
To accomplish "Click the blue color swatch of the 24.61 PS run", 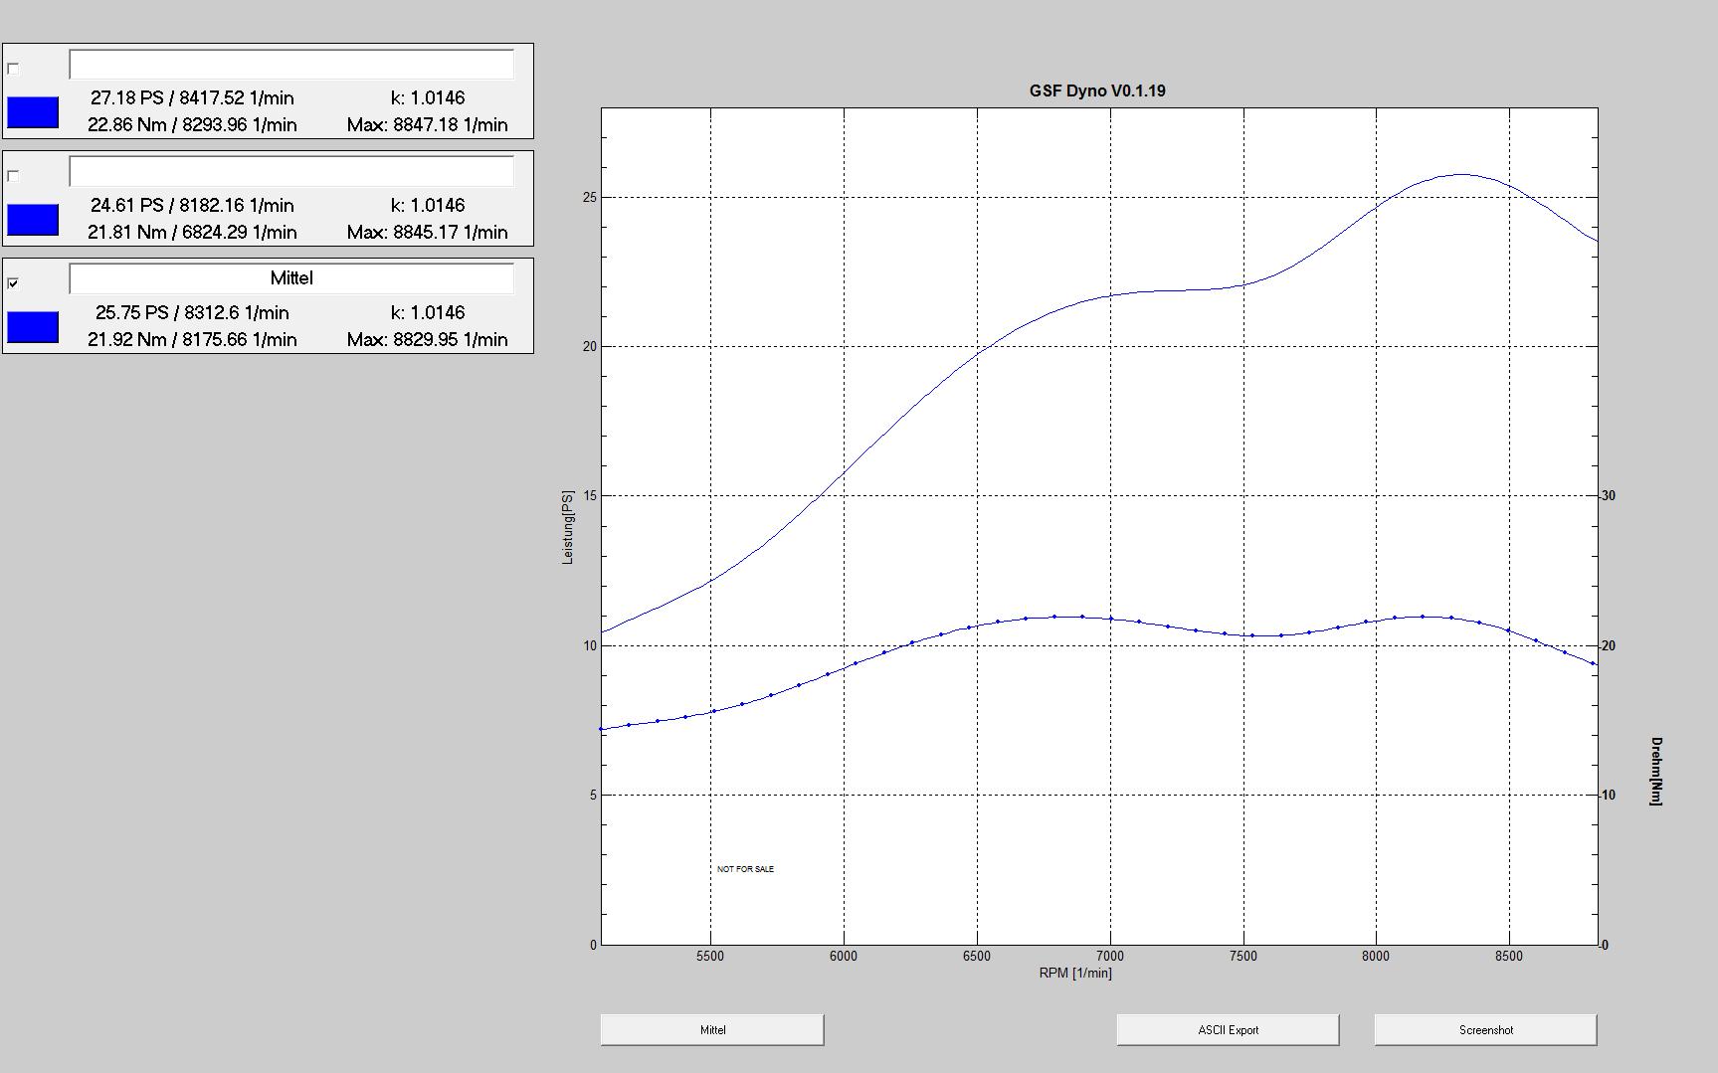I will click(x=33, y=220).
